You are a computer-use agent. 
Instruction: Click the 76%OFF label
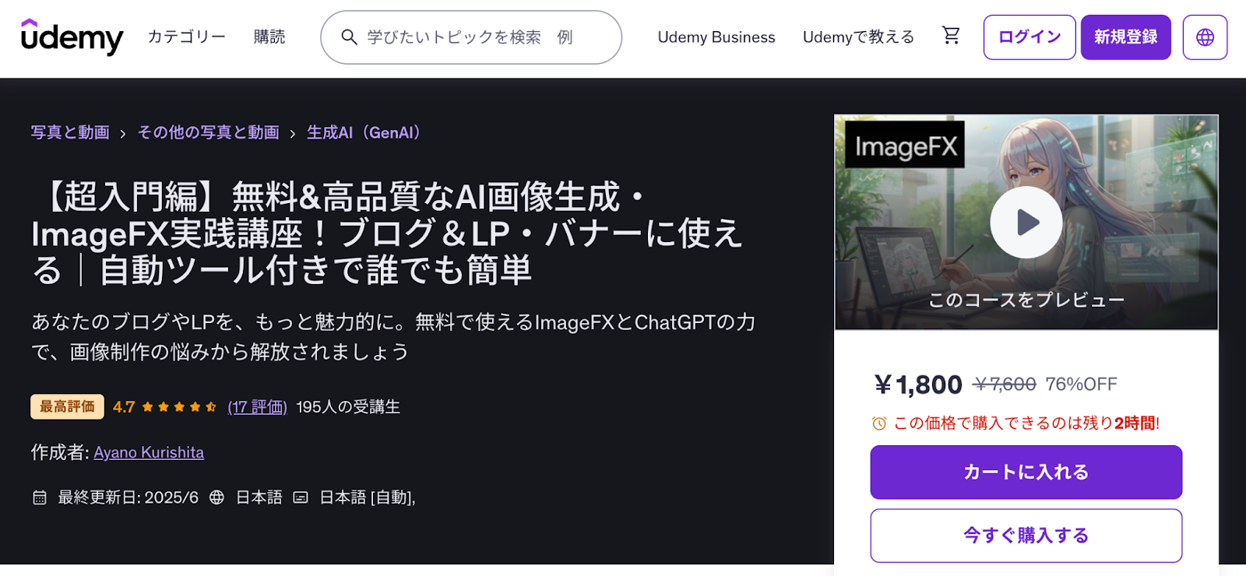pos(1081,385)
